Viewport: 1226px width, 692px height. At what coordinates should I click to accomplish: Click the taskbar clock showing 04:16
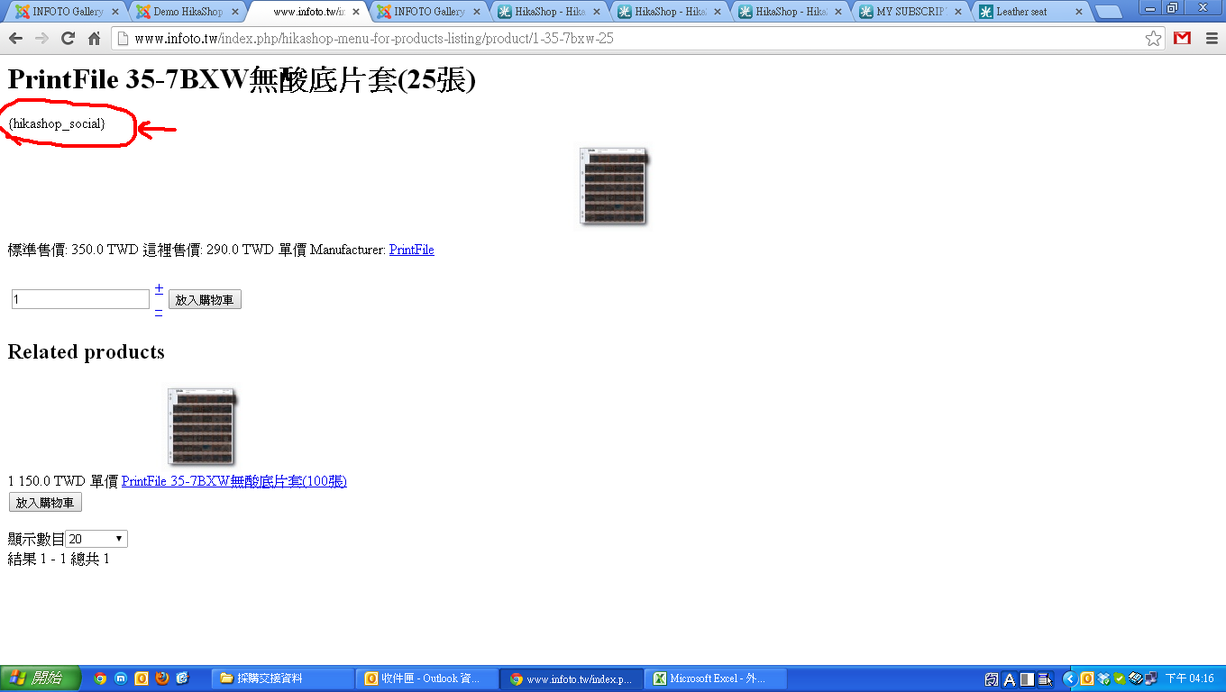click(x=1190, y=678)
